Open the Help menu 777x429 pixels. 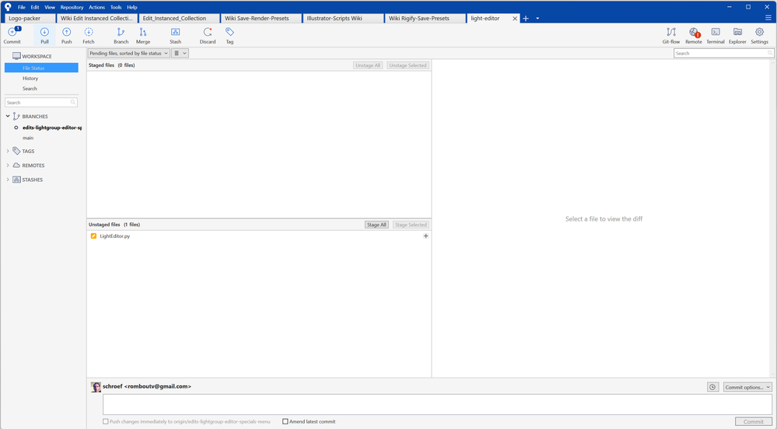[x=131, y=7]
